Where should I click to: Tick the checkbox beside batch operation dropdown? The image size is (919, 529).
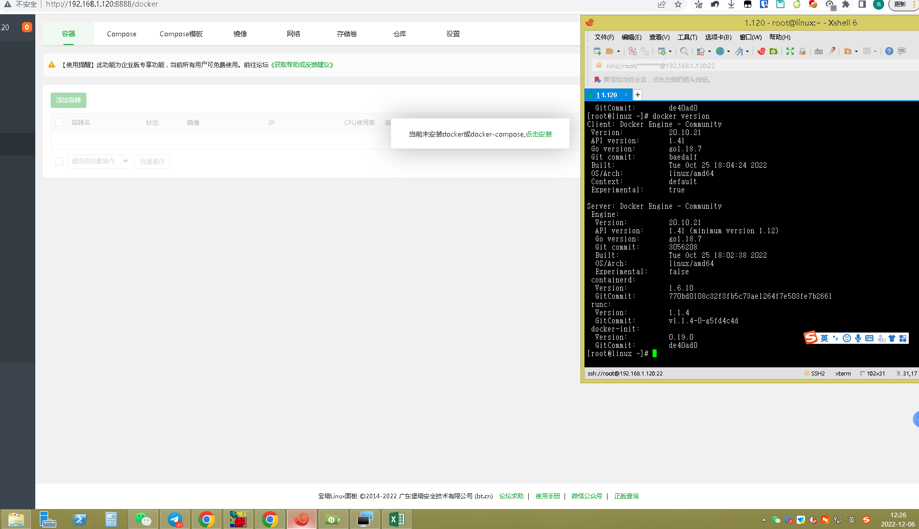59,161
